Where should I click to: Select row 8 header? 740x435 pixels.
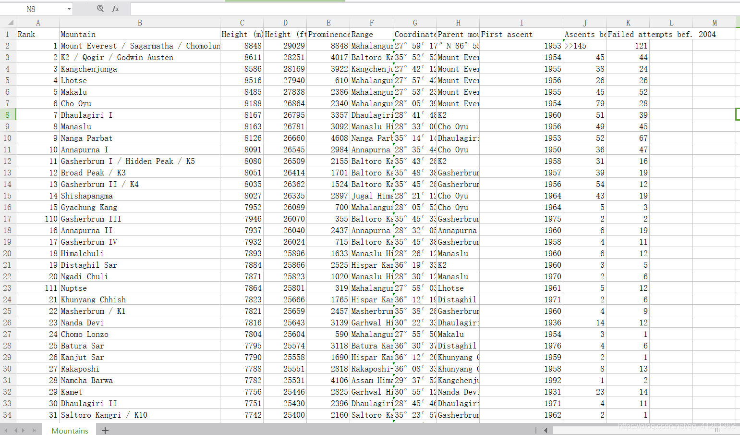tap(8, 115)
